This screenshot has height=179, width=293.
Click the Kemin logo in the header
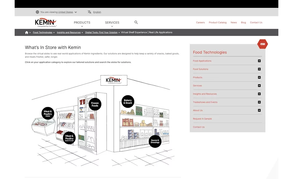coord(46,22)
